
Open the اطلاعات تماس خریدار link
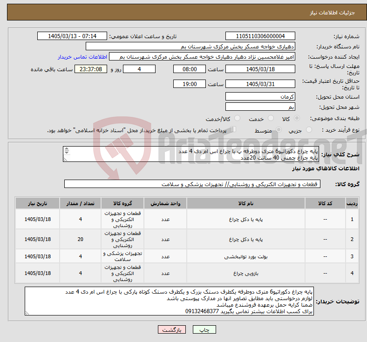(x=82, y=57)
